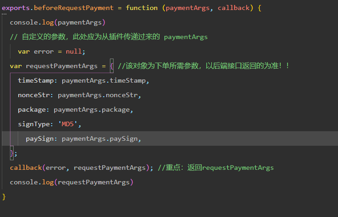Click 'callback' in the callback(error, ...) call

pos(26,168)
